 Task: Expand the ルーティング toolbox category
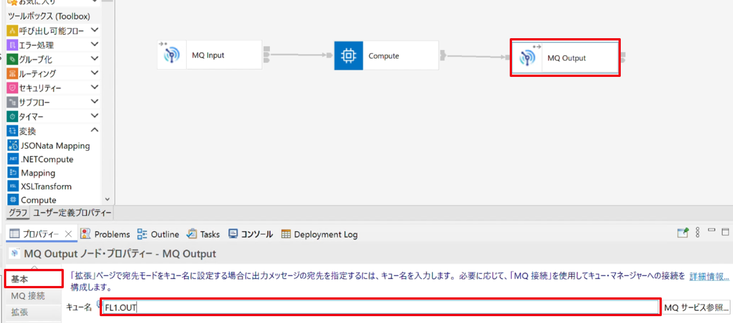(95, 73)
